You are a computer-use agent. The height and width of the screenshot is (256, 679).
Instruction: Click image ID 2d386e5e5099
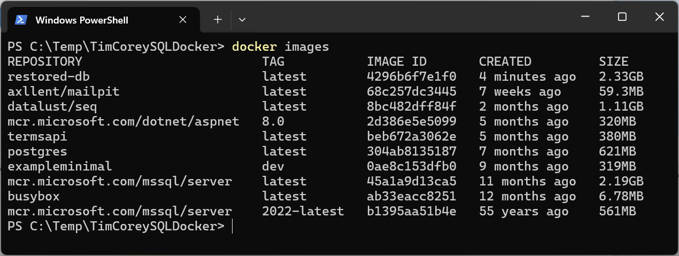(412, 121)
